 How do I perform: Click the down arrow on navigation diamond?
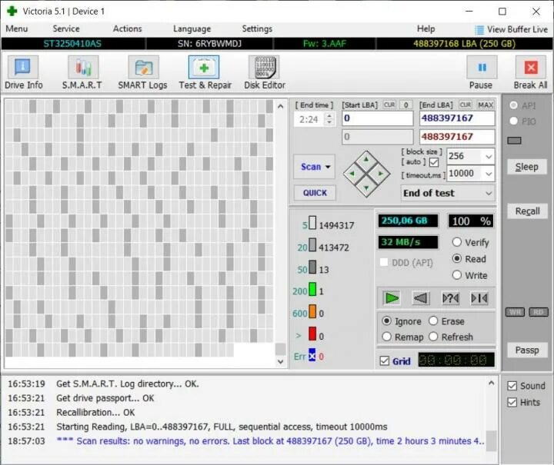366,188
